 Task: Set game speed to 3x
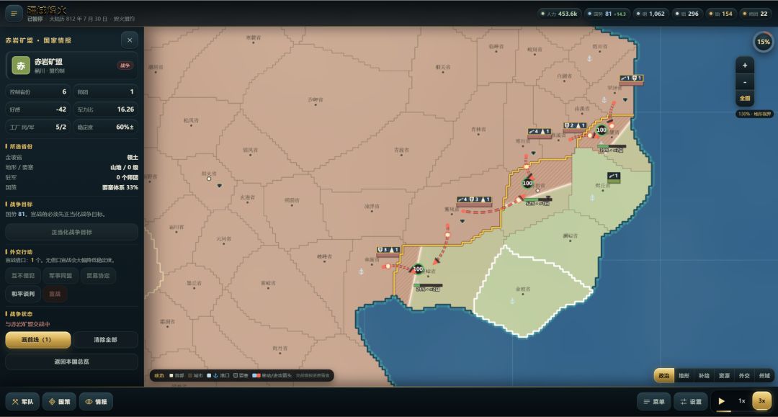pyautogui.click(x=761, y=401)
